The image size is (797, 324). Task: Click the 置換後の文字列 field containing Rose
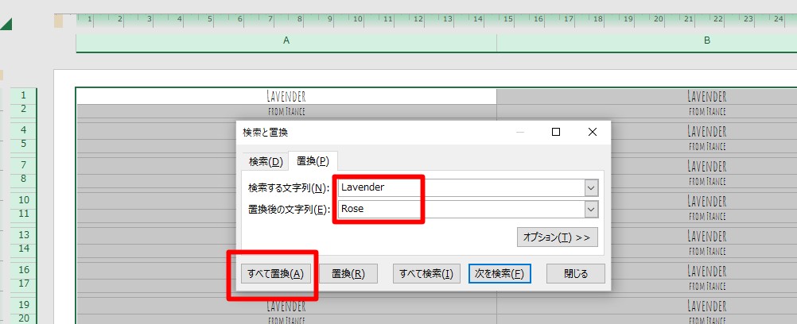pyautogui.click(x=460, y=209)
